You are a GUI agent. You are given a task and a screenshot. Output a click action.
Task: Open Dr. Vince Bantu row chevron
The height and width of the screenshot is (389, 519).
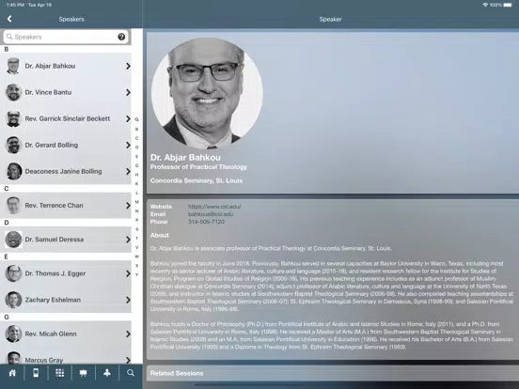[128, 93]
